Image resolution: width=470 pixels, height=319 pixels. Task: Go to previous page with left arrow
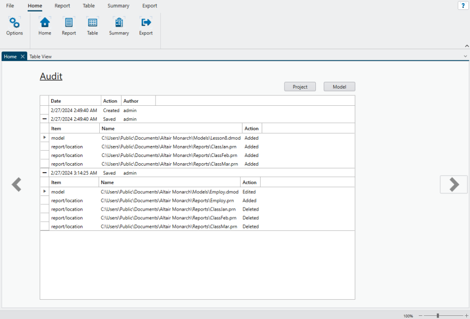point(17,185)
